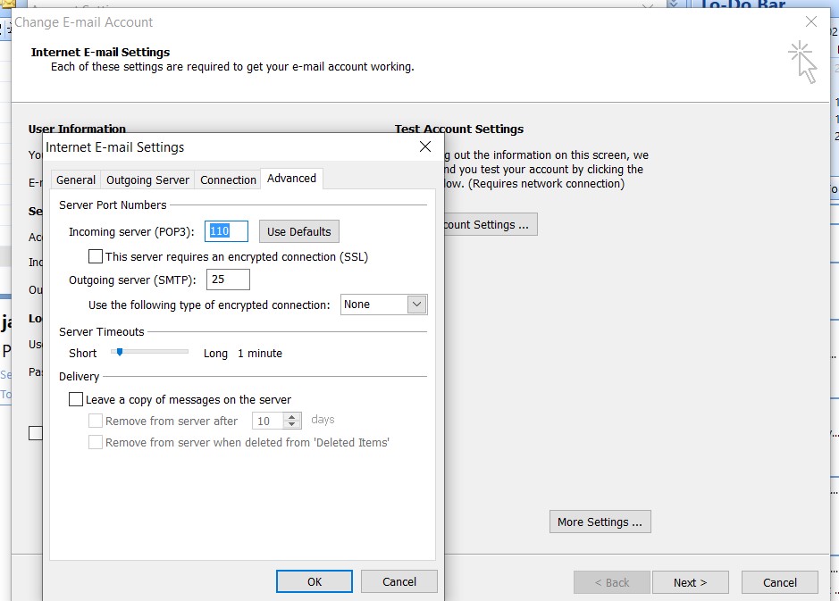Click the Advanced tab

291,179
